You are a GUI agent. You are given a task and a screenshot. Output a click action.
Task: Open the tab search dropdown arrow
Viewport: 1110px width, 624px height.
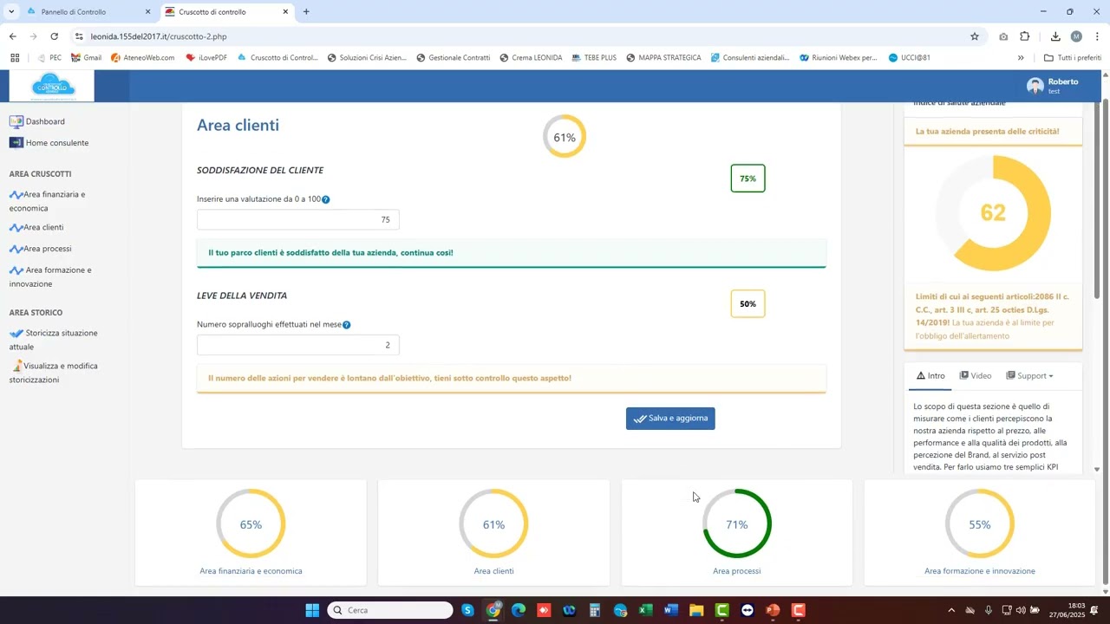click(11, 11)
